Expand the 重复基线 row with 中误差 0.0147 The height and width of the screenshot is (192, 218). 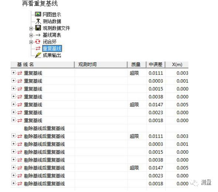[x=13, y=104]
